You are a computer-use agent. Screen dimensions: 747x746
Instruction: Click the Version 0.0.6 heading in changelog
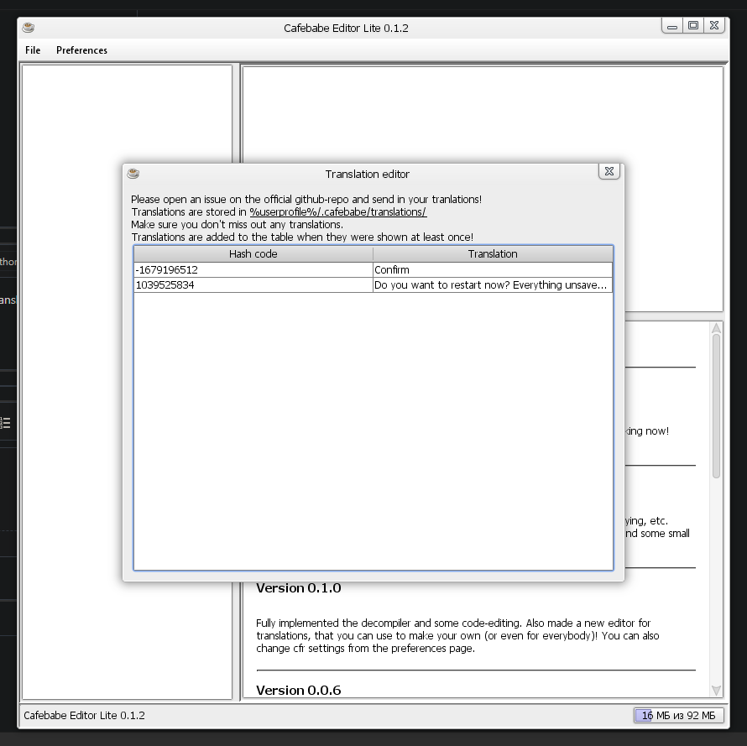coord(299,691)
